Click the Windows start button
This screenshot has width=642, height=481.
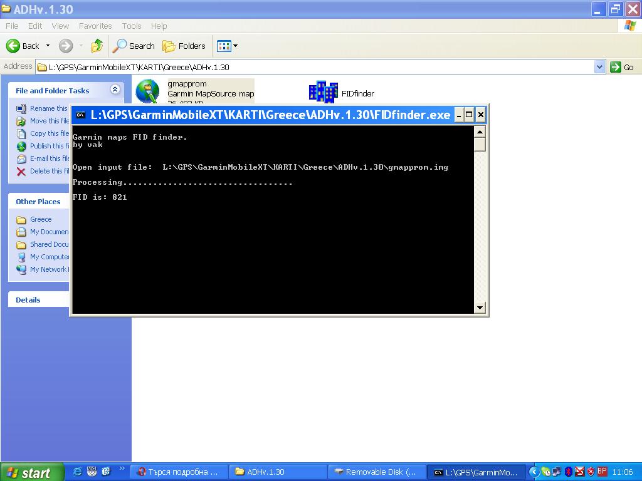(x=32, y=472)
